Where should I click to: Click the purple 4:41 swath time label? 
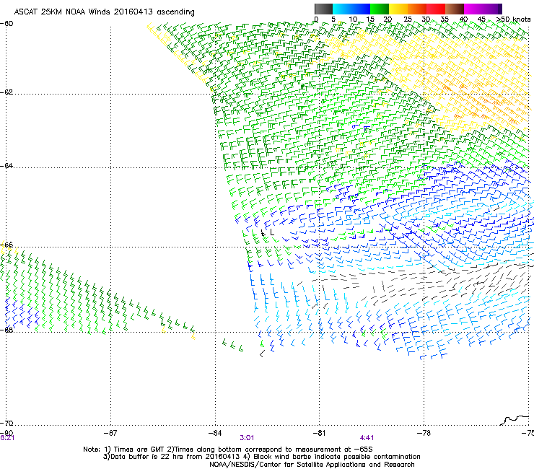367,438
